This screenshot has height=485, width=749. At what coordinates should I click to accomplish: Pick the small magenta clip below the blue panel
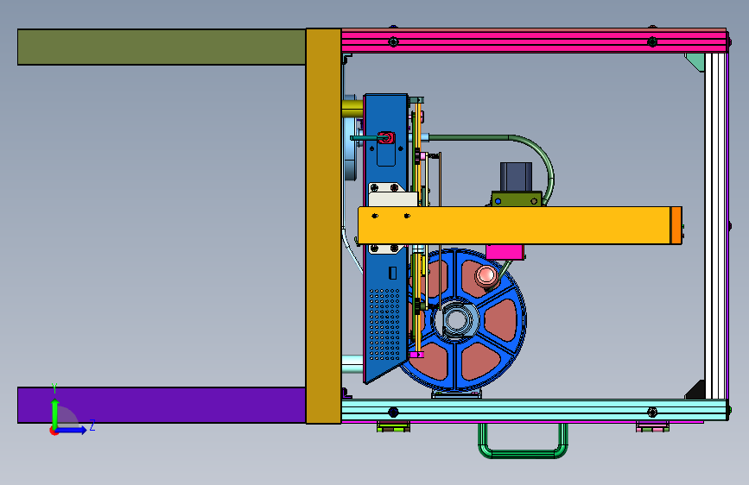click(416, 355)
